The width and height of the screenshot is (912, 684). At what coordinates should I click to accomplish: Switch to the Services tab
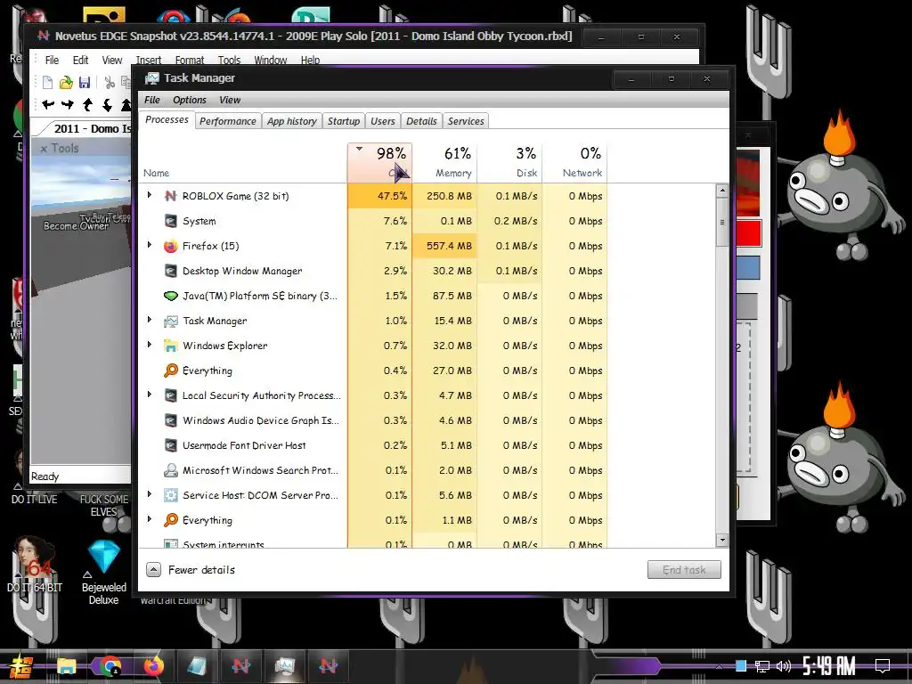point(466,121)
